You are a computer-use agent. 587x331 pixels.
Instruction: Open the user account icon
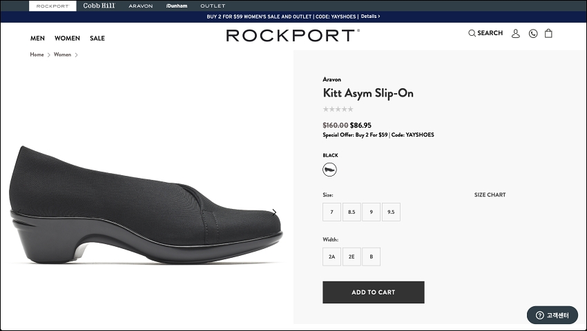click(515, 34)
